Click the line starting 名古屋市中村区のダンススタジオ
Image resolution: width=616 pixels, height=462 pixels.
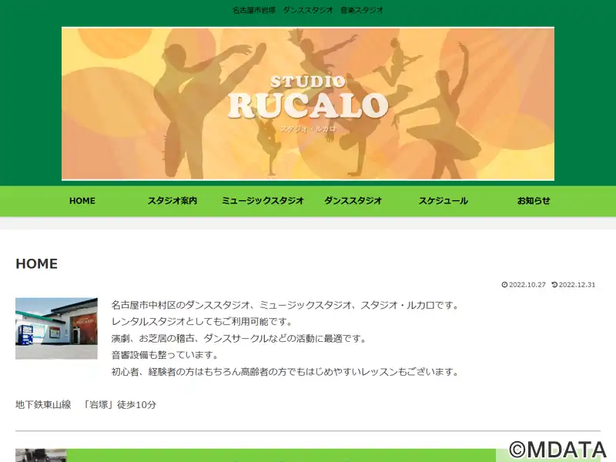(285, 305)
